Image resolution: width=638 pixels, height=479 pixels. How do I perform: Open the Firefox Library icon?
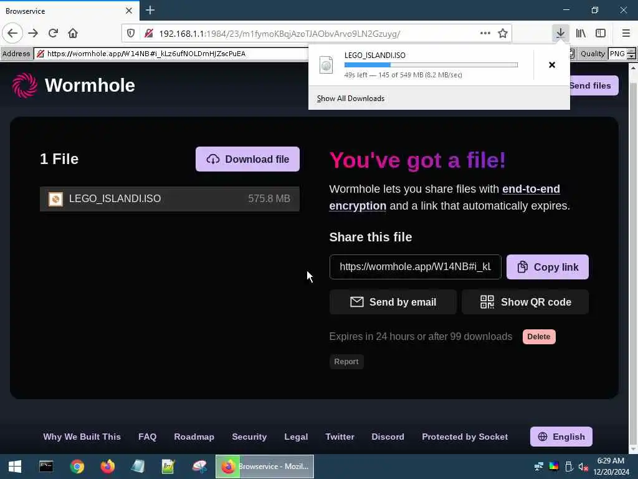pyautogui.click(x=581, y=34)
